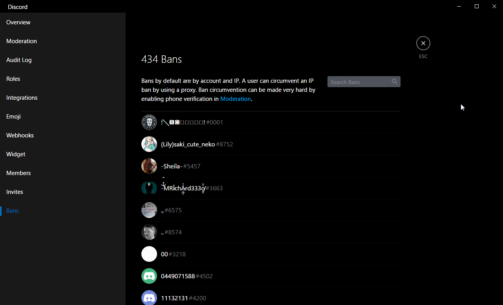
Task: Select Roles in the sidebar
Action: pyautogui.click(x=63, y=79)
